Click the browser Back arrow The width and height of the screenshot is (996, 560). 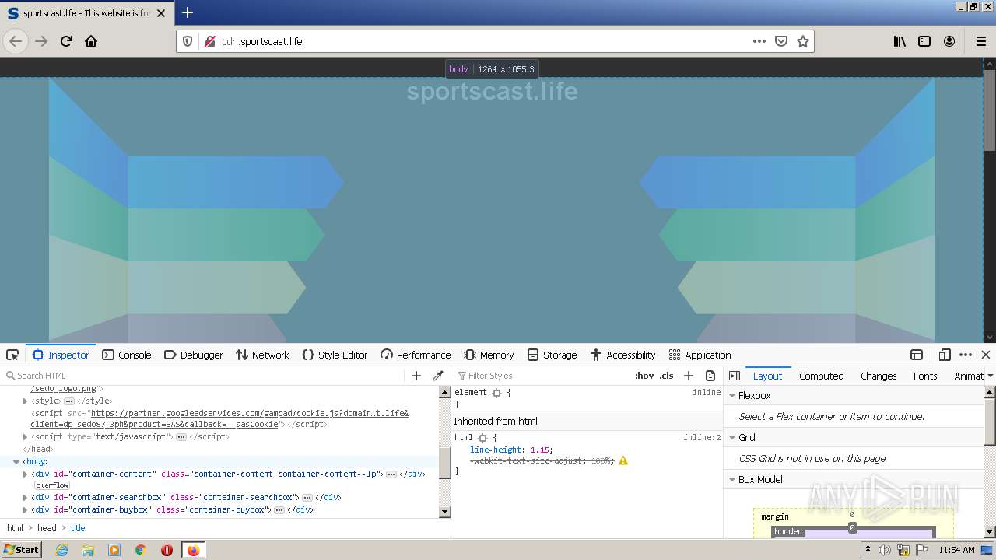coord(16,41)
